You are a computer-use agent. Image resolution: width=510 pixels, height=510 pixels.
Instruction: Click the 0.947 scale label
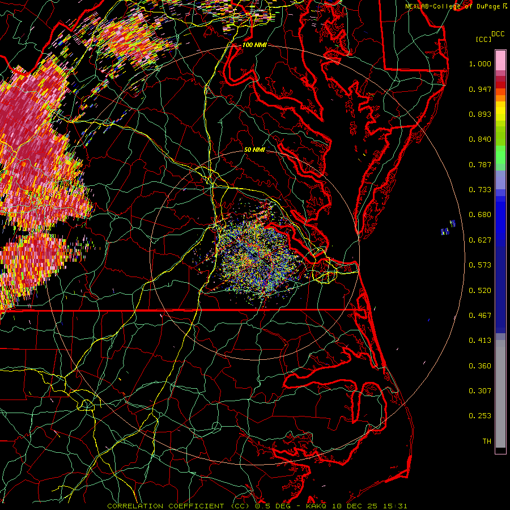coord(480,89)
